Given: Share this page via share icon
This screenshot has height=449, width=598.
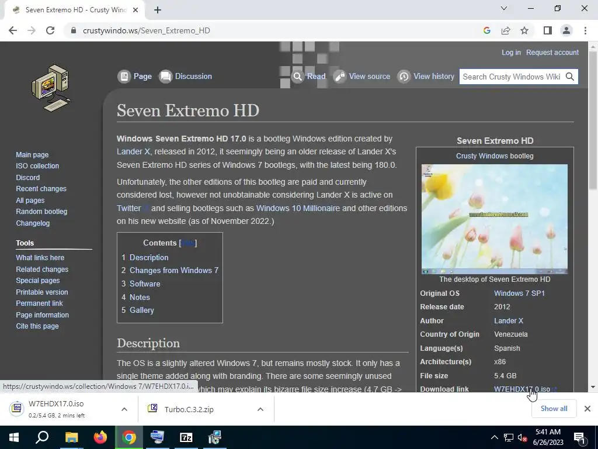Looking at the screenshot, I should 506,30.
